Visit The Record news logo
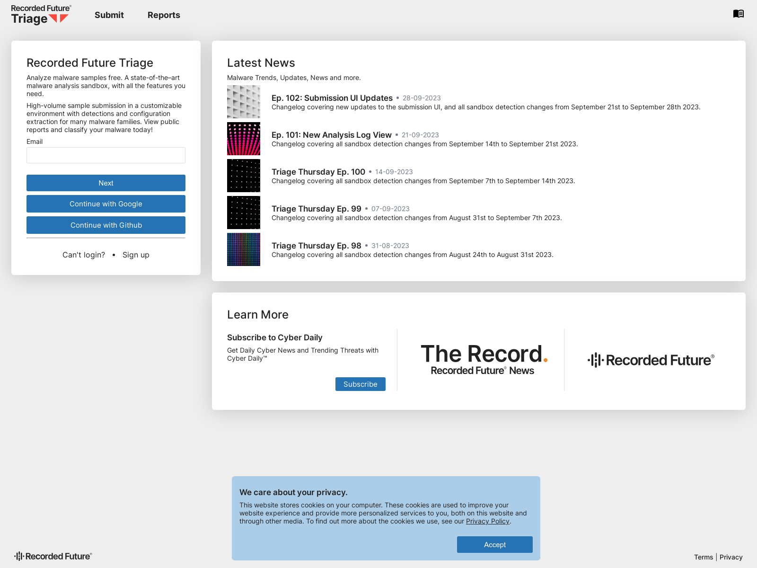 point(484,360)
